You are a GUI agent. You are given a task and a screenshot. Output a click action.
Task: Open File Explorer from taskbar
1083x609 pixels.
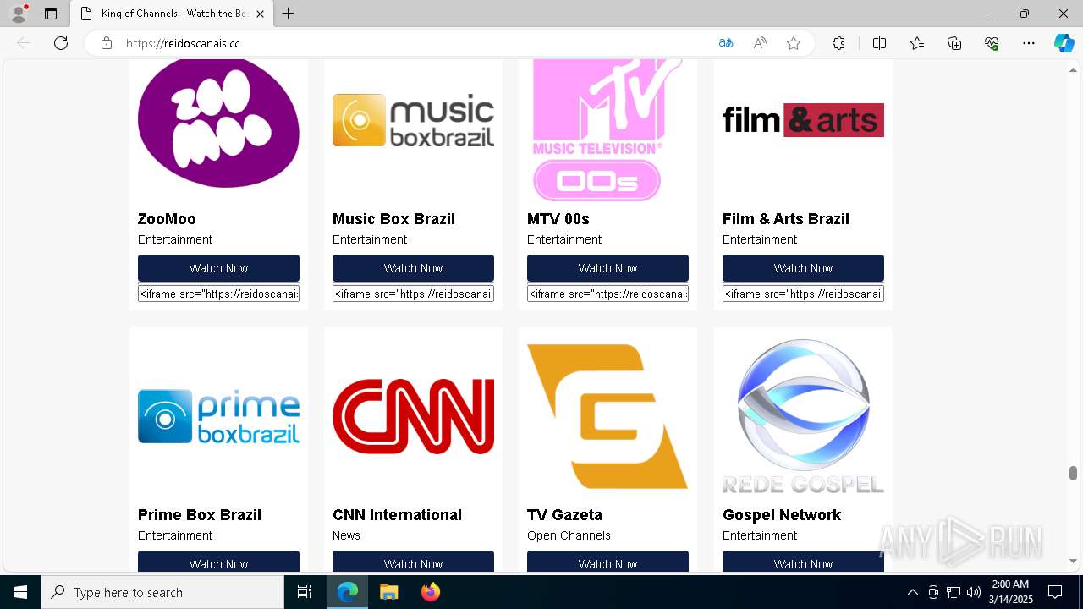(x=388, y=592)
